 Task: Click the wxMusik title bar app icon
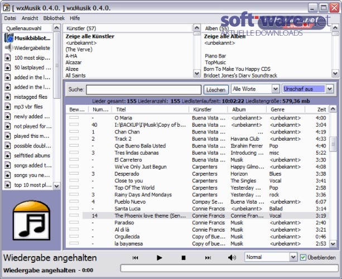[x=7, y=8]
